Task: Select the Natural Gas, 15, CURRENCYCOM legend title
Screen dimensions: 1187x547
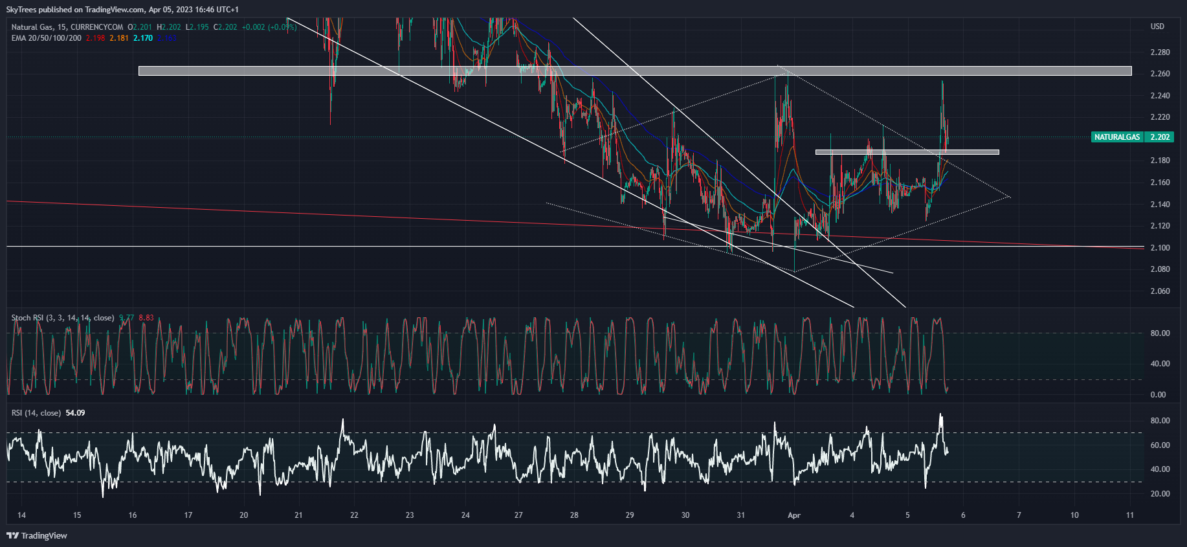Action: (67, 27)
